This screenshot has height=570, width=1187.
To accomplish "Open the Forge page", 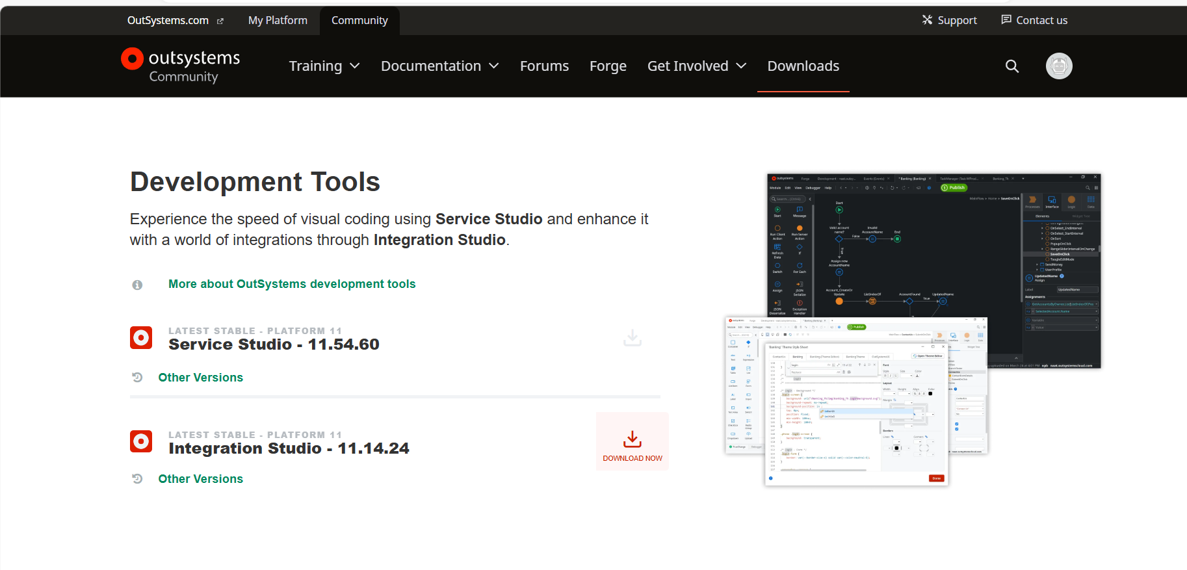I will click(x=608, y=66).
